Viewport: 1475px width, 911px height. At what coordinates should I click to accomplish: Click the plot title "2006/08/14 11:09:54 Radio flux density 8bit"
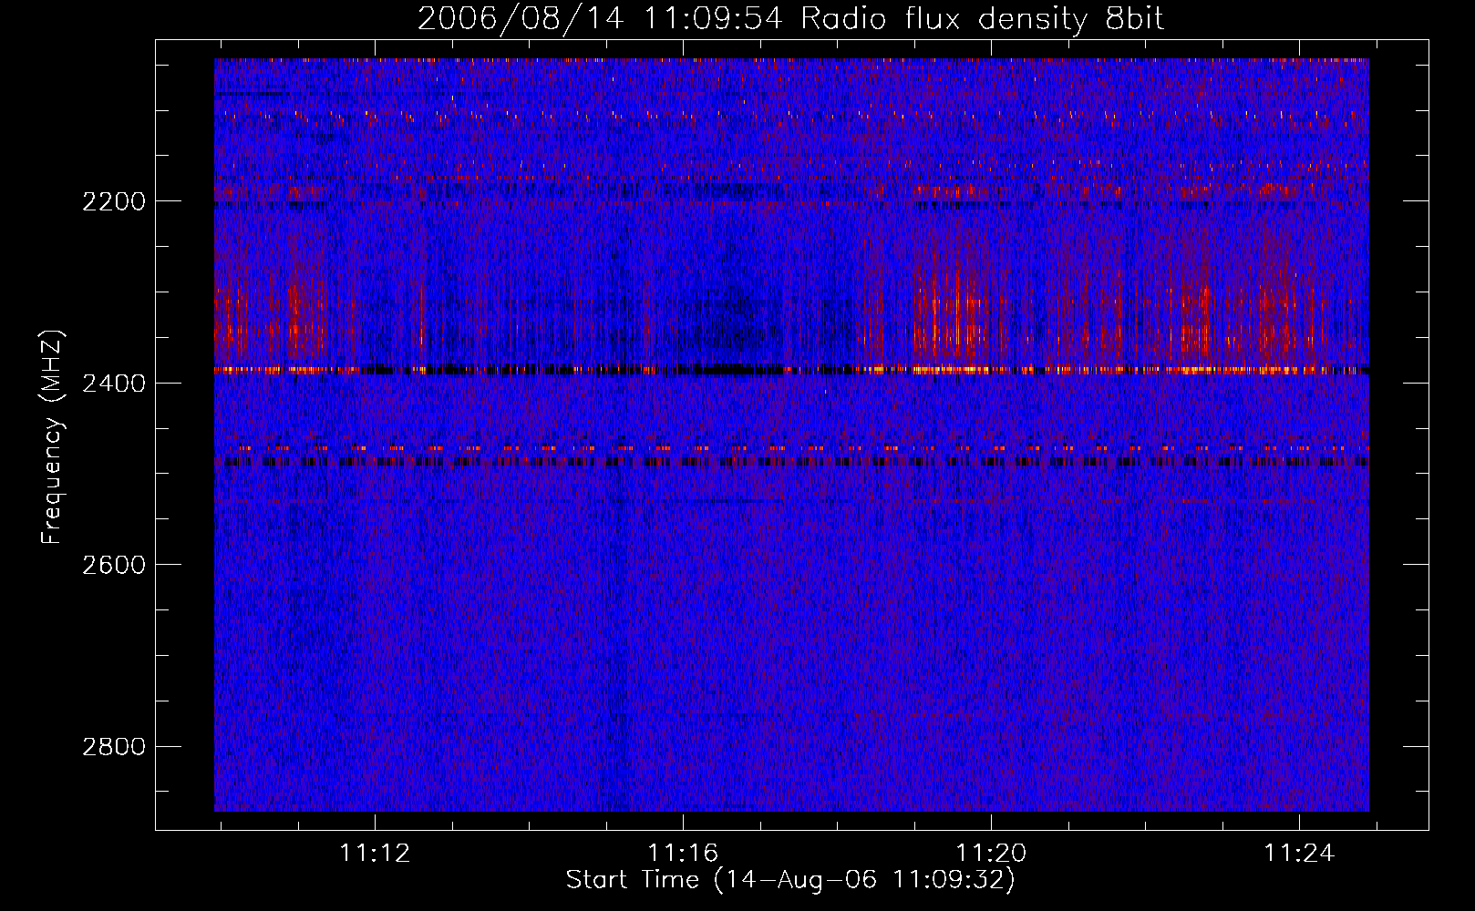[791, 19]
